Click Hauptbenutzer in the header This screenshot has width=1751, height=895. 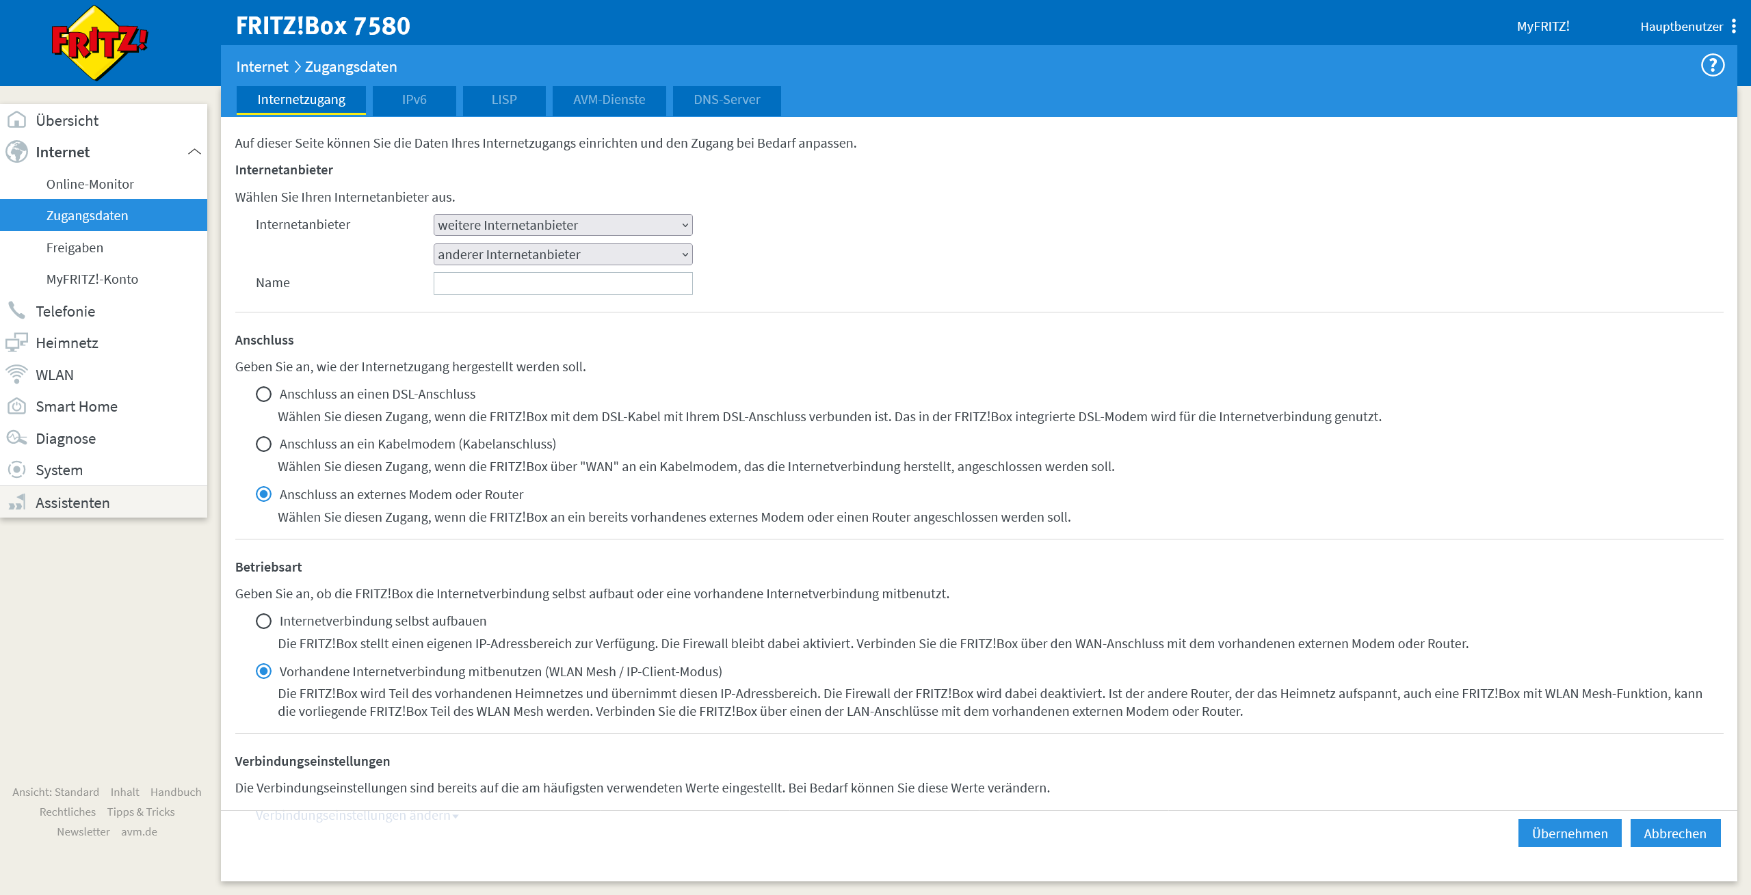coord(1681,26)
